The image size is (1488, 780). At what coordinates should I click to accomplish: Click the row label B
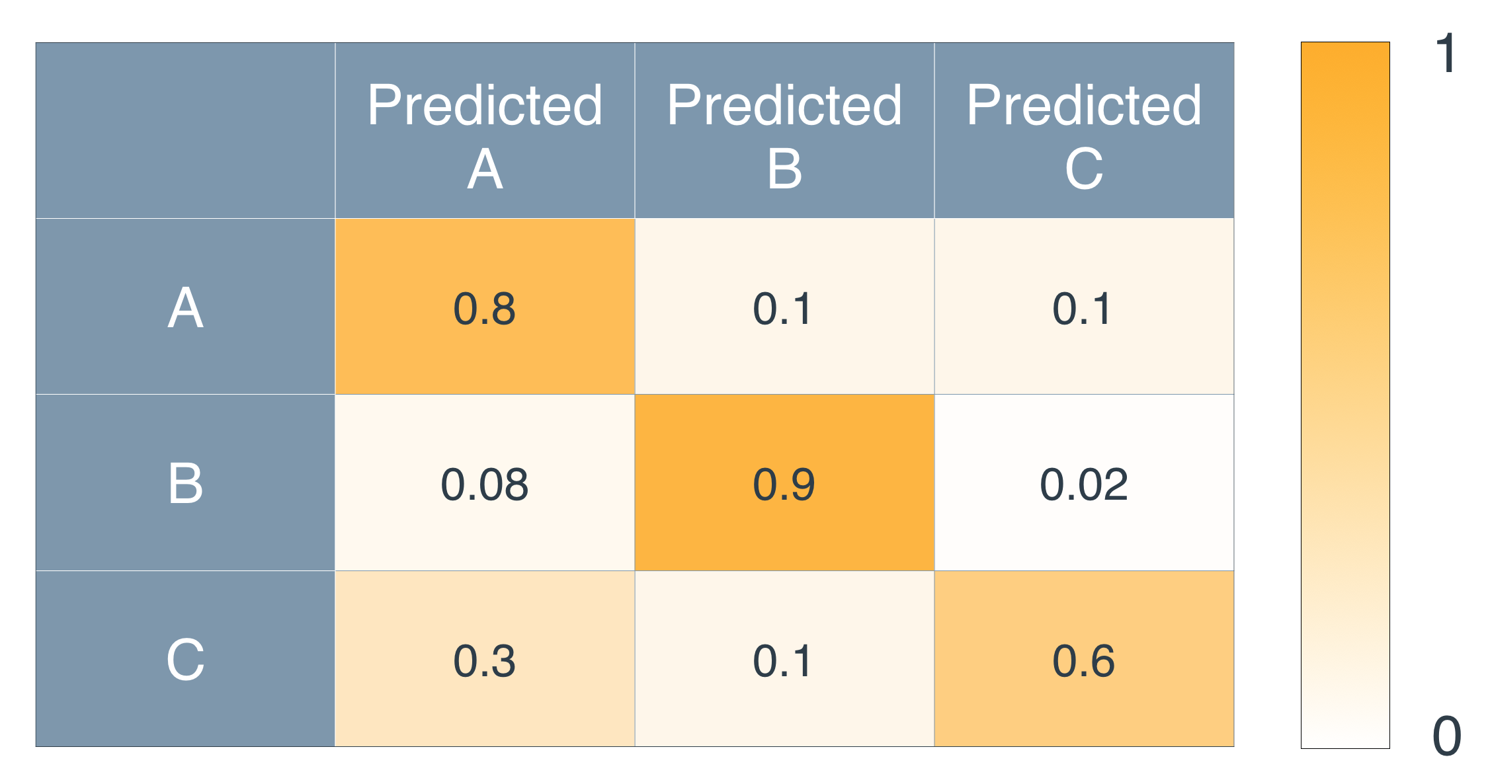(x=185, y=483)
